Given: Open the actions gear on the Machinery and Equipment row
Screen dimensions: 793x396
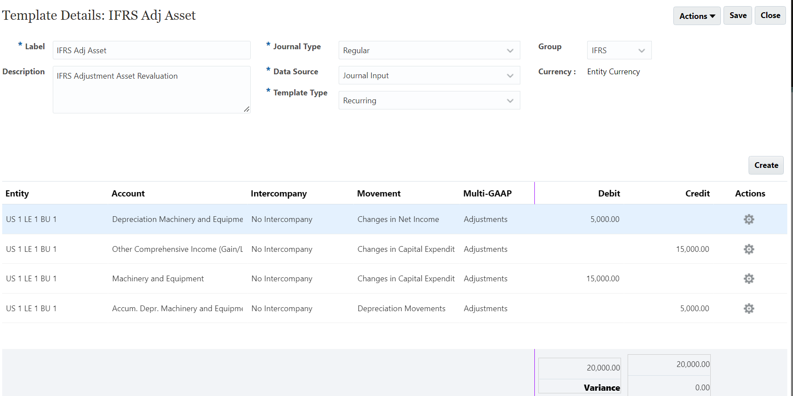Looking at the screenshot, I should [749, 278].
